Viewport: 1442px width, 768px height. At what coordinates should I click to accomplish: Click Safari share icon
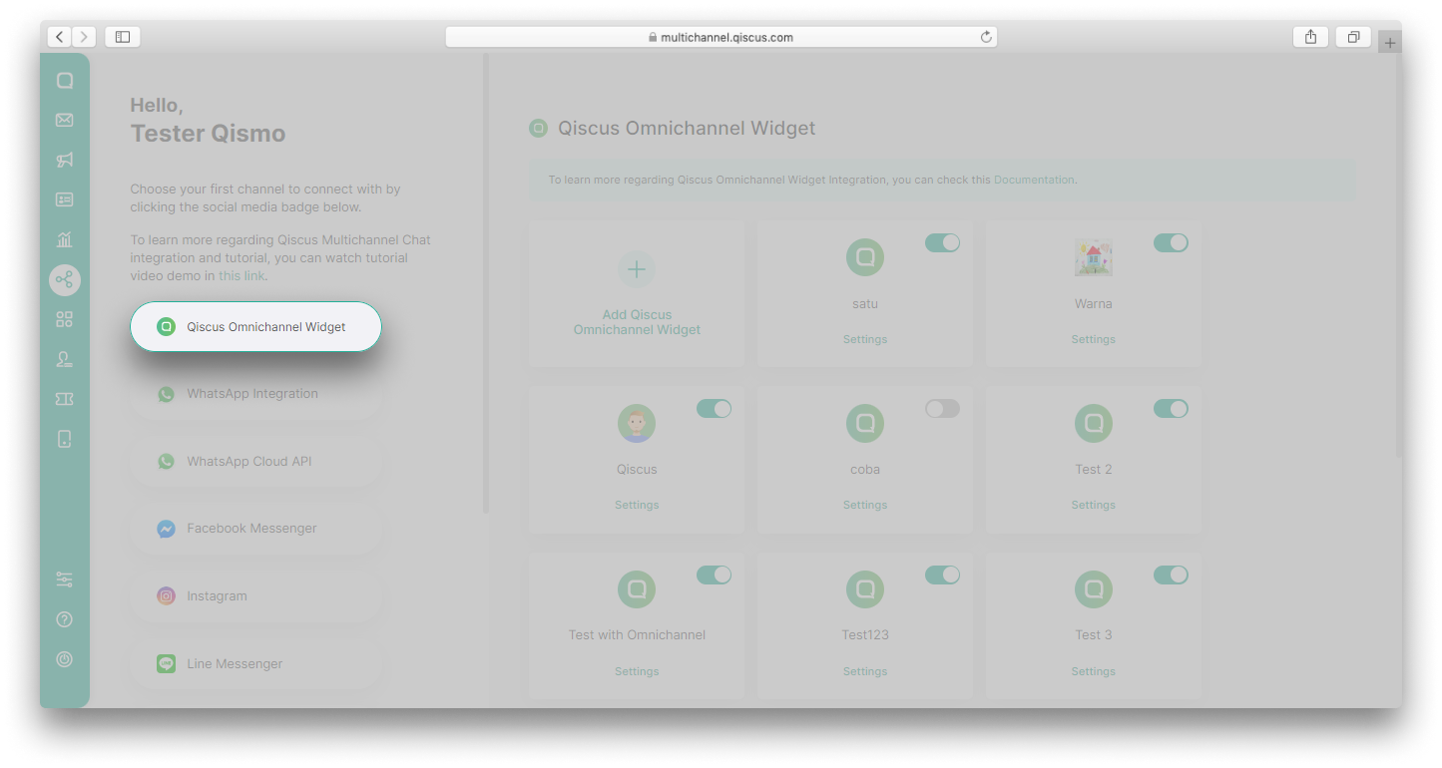point(1310,37)
